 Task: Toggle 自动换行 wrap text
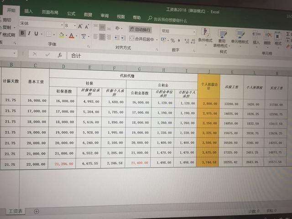pos(140,29)
